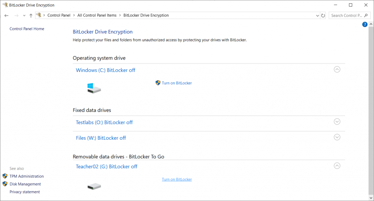Select All Control Panel Items breadcrumb

tap(97, 15)
